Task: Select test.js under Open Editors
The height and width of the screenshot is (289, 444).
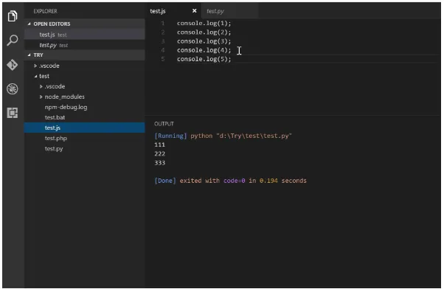Action: tap(84, 35)
